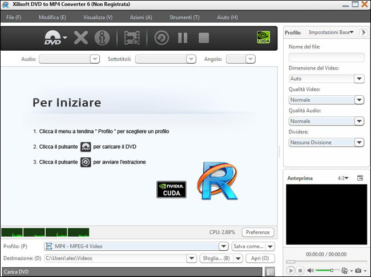Click the Nome del file input field
Image resolution: width=371 pixels, height=277 pixels.
[x=326, y=58]
